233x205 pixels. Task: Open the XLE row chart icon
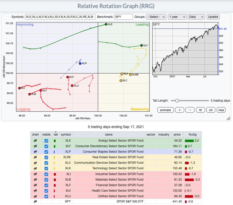coord(35,141)
